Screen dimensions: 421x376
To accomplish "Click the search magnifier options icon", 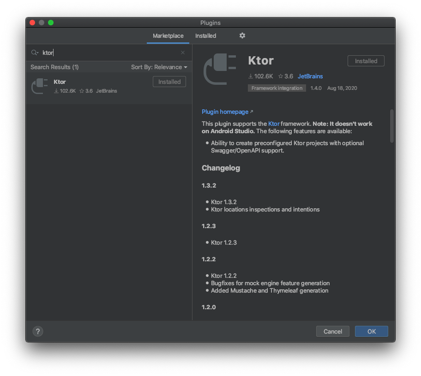I will pos(35,53).
